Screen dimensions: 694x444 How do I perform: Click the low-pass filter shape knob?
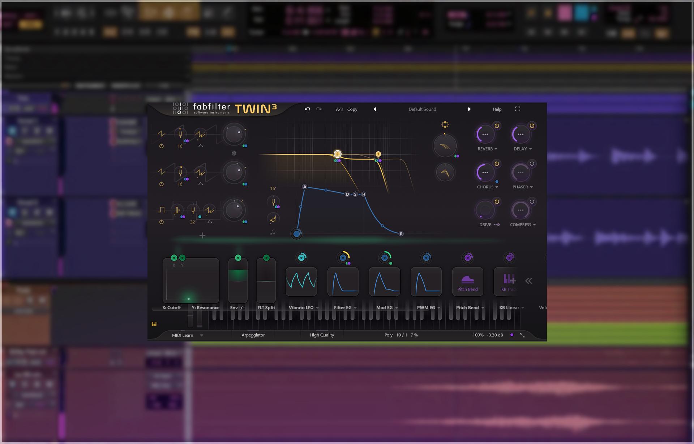tap(445, 146)
